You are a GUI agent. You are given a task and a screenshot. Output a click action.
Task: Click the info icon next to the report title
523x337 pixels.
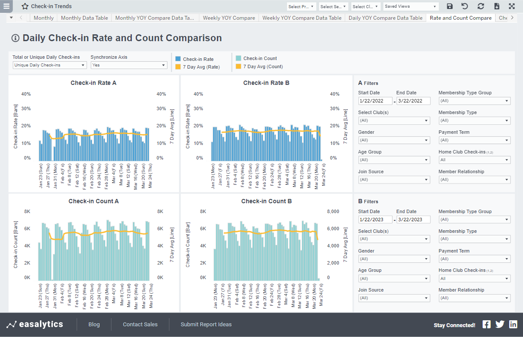click(x=16, y=38)
